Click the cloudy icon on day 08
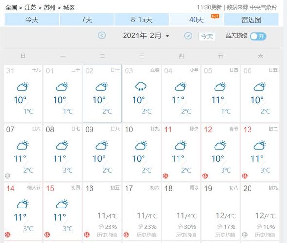The image size is (287, 243). click(x=62, y=145)
